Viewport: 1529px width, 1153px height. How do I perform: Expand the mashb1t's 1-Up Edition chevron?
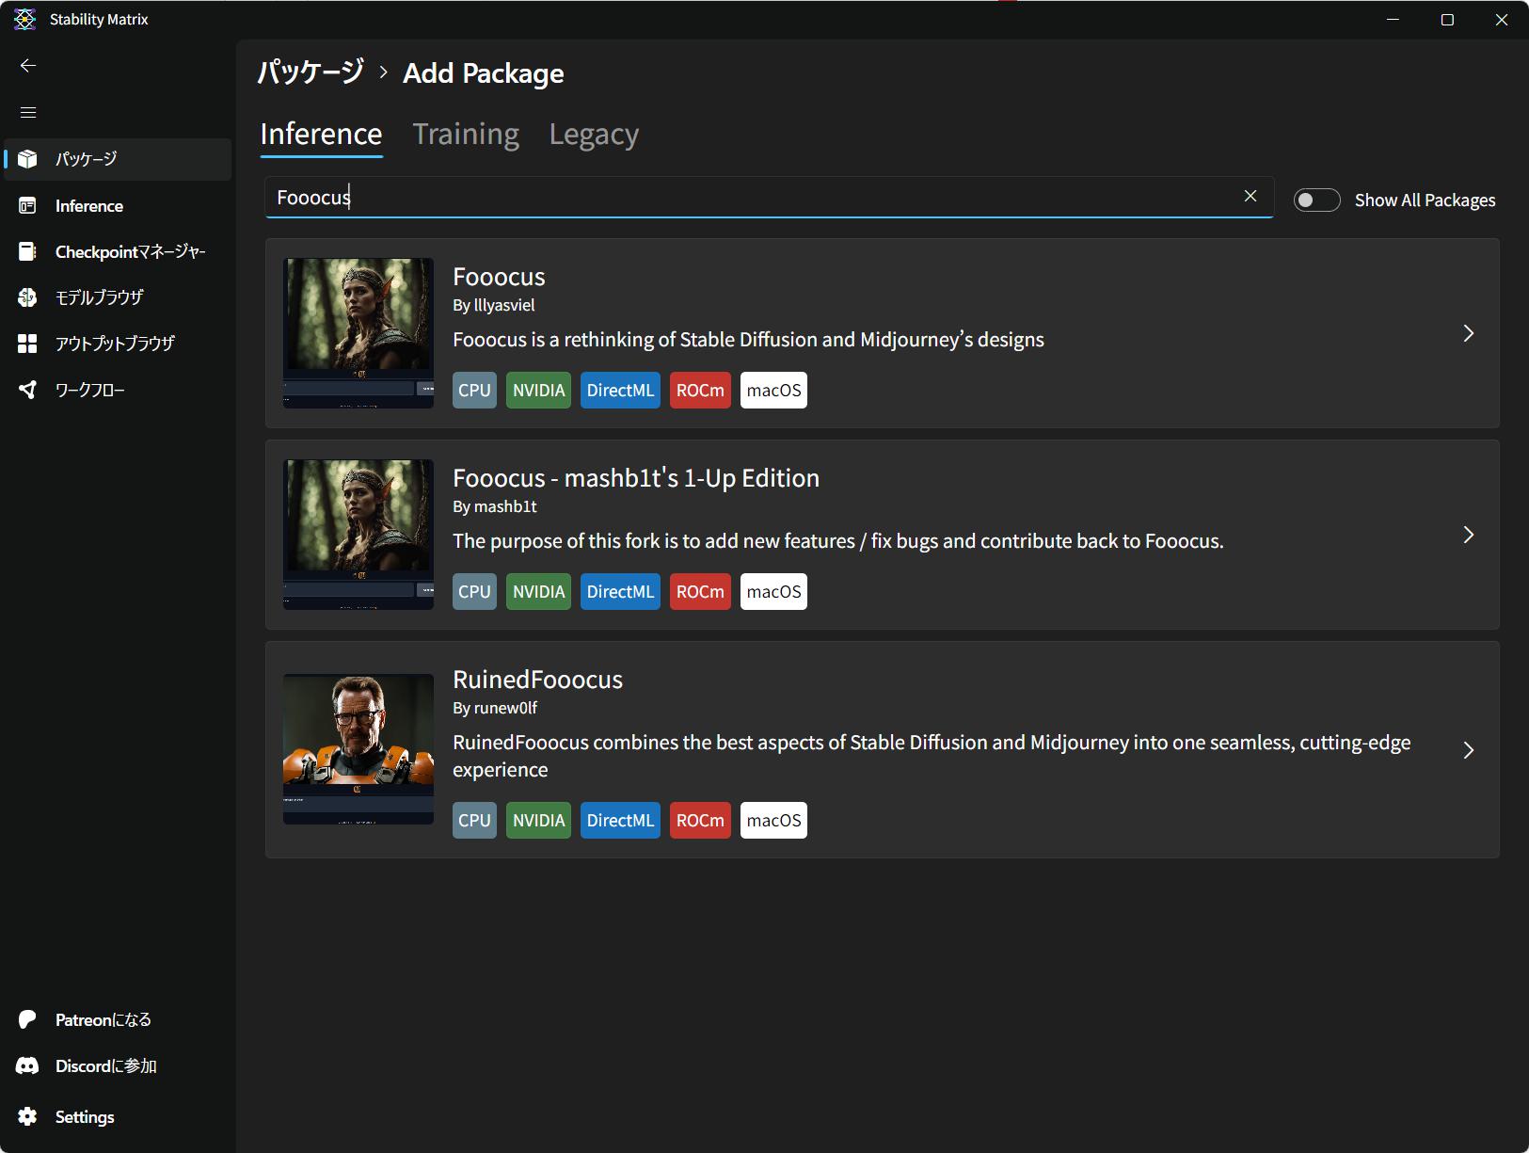click(1468, 535)
